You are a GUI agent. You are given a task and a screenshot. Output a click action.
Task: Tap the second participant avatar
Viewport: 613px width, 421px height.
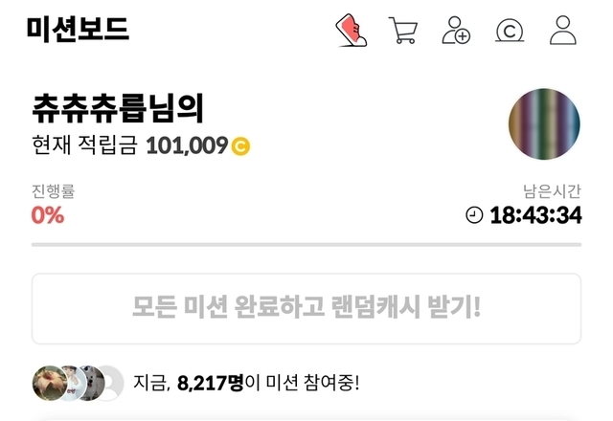click(x=74, y=383)
